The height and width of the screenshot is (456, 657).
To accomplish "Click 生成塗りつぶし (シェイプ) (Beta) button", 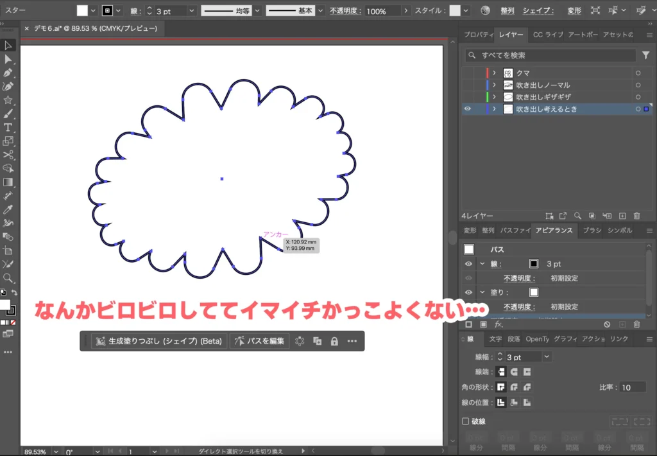I will [159, 341].
